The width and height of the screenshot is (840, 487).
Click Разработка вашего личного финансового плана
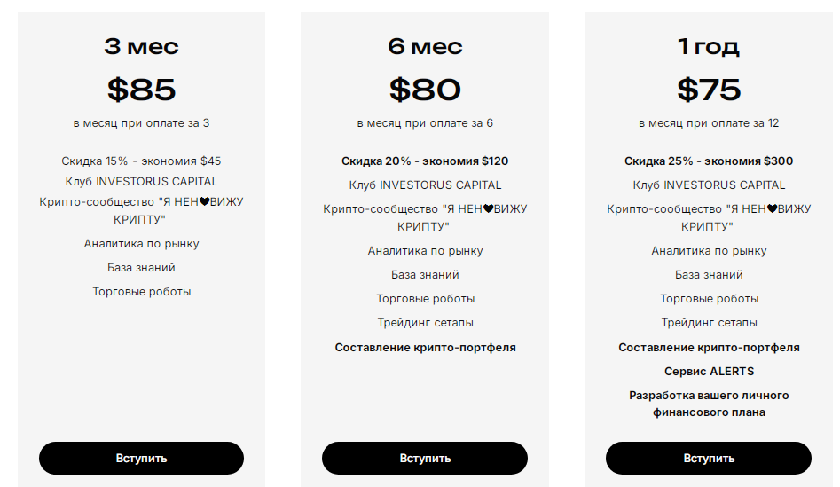[x=709, y=404]
